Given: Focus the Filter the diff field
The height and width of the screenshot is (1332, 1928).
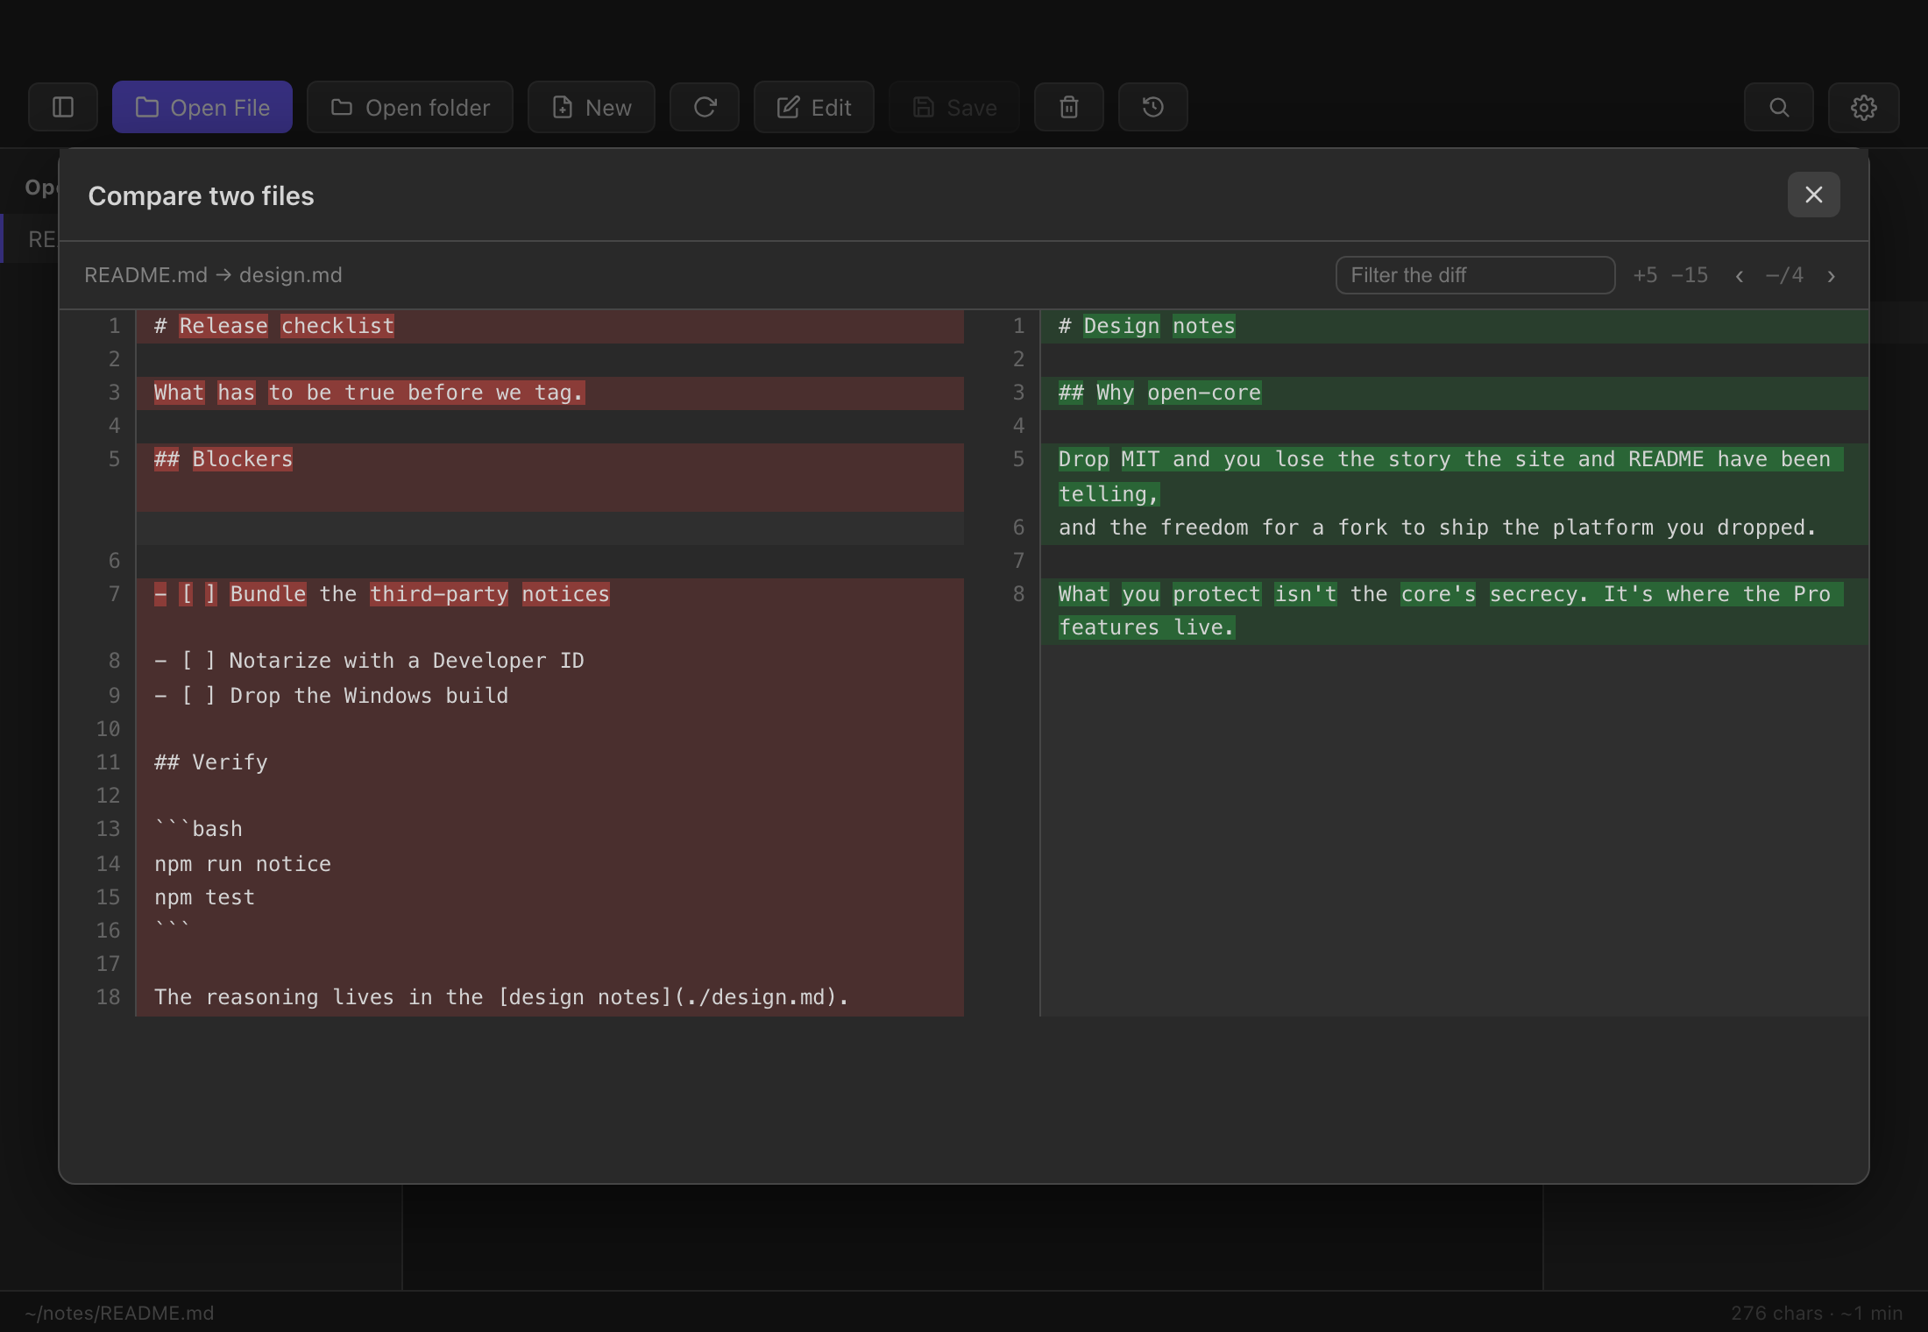Looking at the screenshot, I should coord(1476,275).
